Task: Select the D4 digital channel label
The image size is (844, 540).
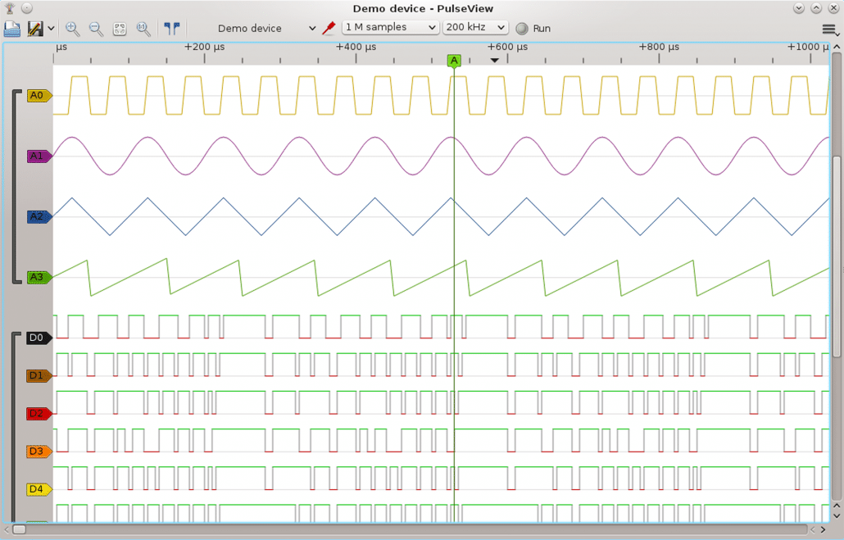Action: (39, 489)
